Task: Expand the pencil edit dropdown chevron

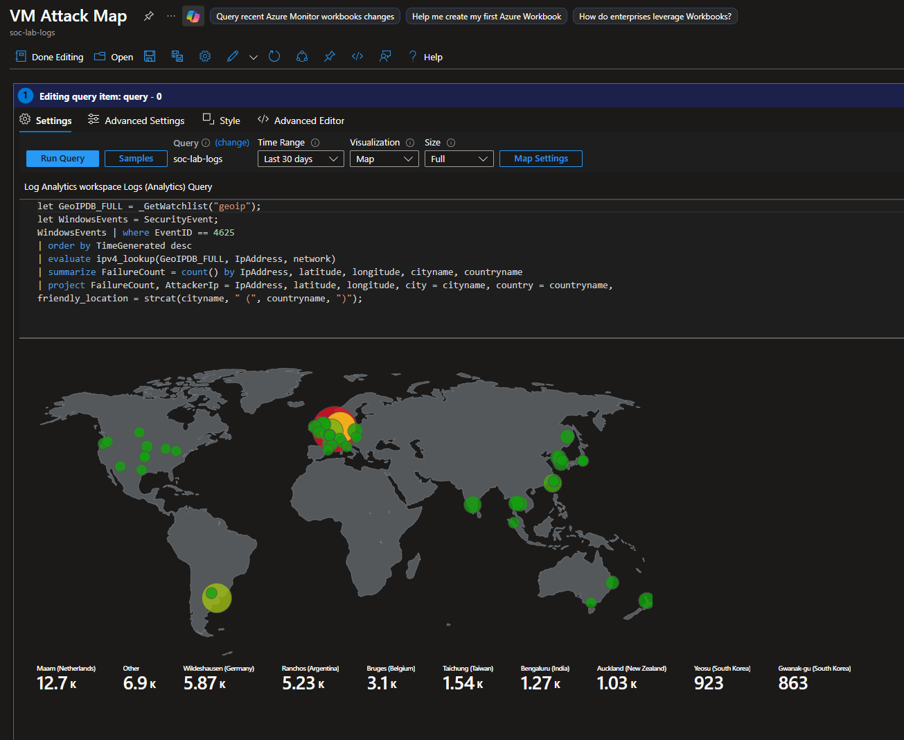Action: (254, 58)
